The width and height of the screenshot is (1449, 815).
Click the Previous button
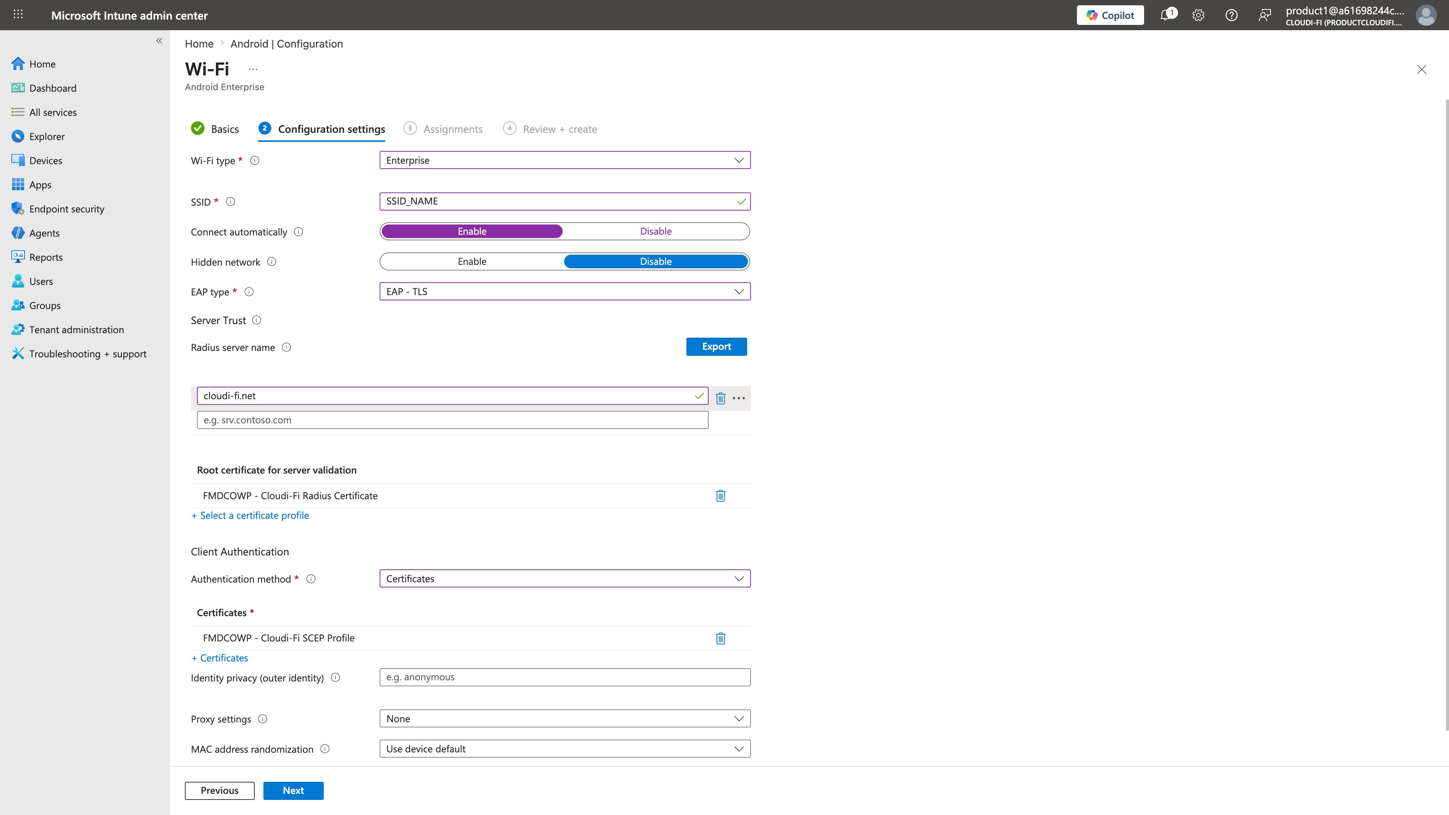pyautogui.click(x=219, y=790)
